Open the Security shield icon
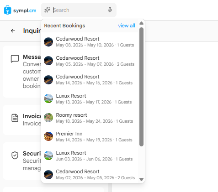The width and height of the screenshot is (218, 192). tap(15, 156)
